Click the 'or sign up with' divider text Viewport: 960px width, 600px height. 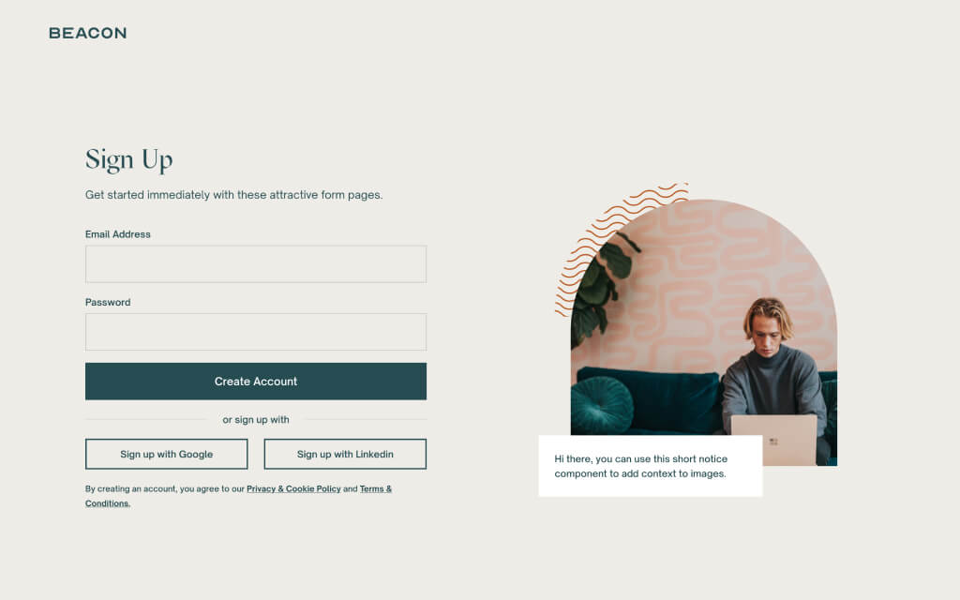[x=256, y=420]
